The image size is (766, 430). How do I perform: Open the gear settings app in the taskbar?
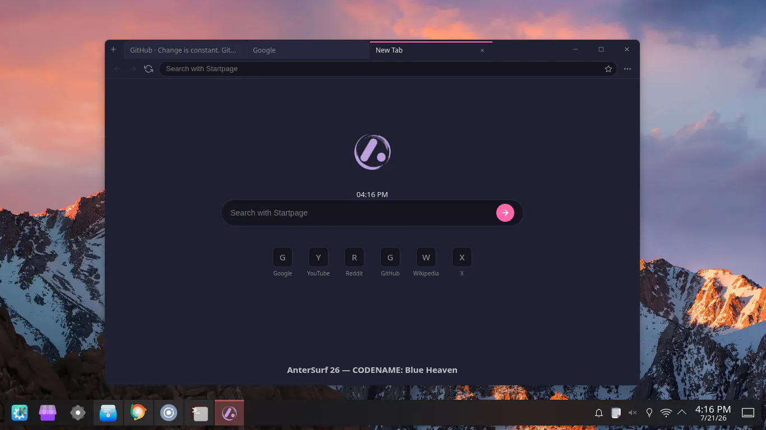78,413
